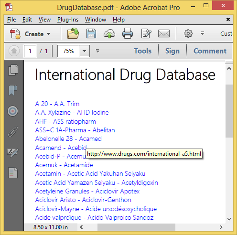Screen dimensions: 237x235
Task: Minimize the Acrobat Pro window
Action: tap(193, 7)
